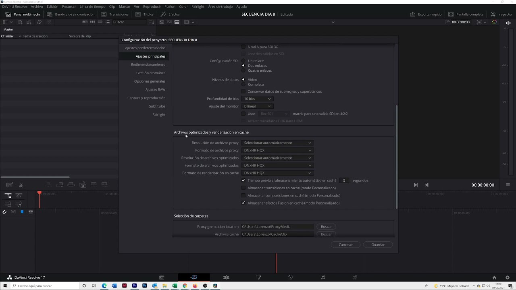Select Cuatro enlaces SDI configuration

[x=243, y=70]
